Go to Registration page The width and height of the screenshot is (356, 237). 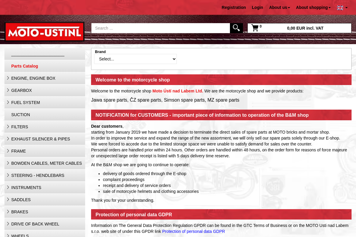tap(234, 7)
